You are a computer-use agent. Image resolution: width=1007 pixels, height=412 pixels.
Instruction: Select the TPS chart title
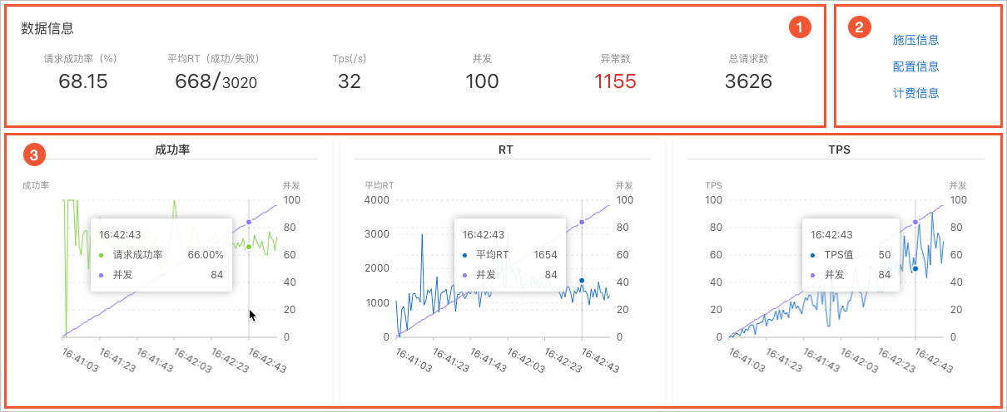click(839, 150)
